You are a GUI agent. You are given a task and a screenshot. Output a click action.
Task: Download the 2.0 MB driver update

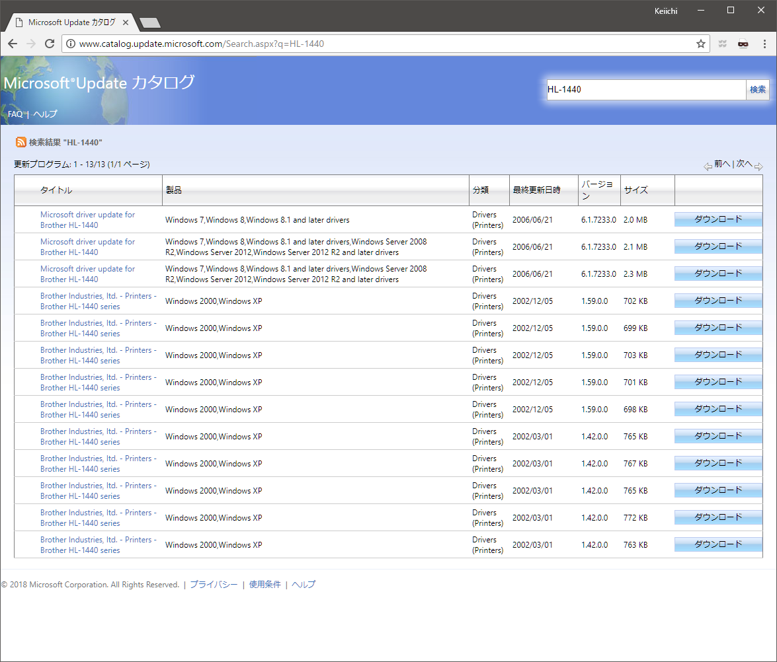tap(718, 219)
